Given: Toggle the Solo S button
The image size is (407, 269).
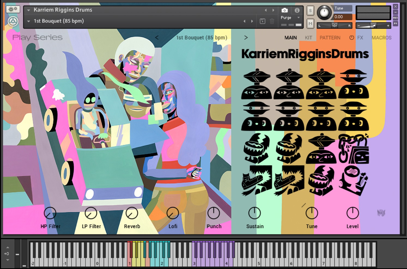Looking at the screenshot, I should coord(310,11).
